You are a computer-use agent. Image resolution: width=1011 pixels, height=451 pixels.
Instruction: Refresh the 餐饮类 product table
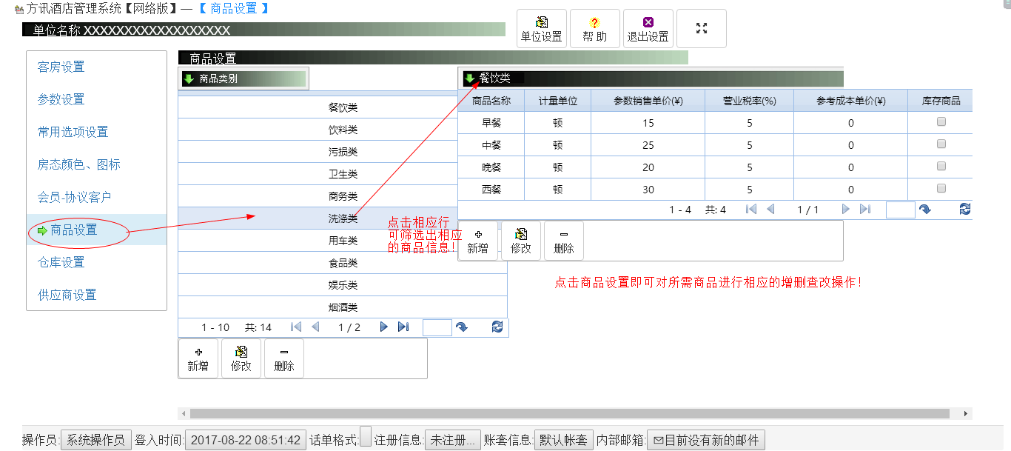tap(965, 210)
